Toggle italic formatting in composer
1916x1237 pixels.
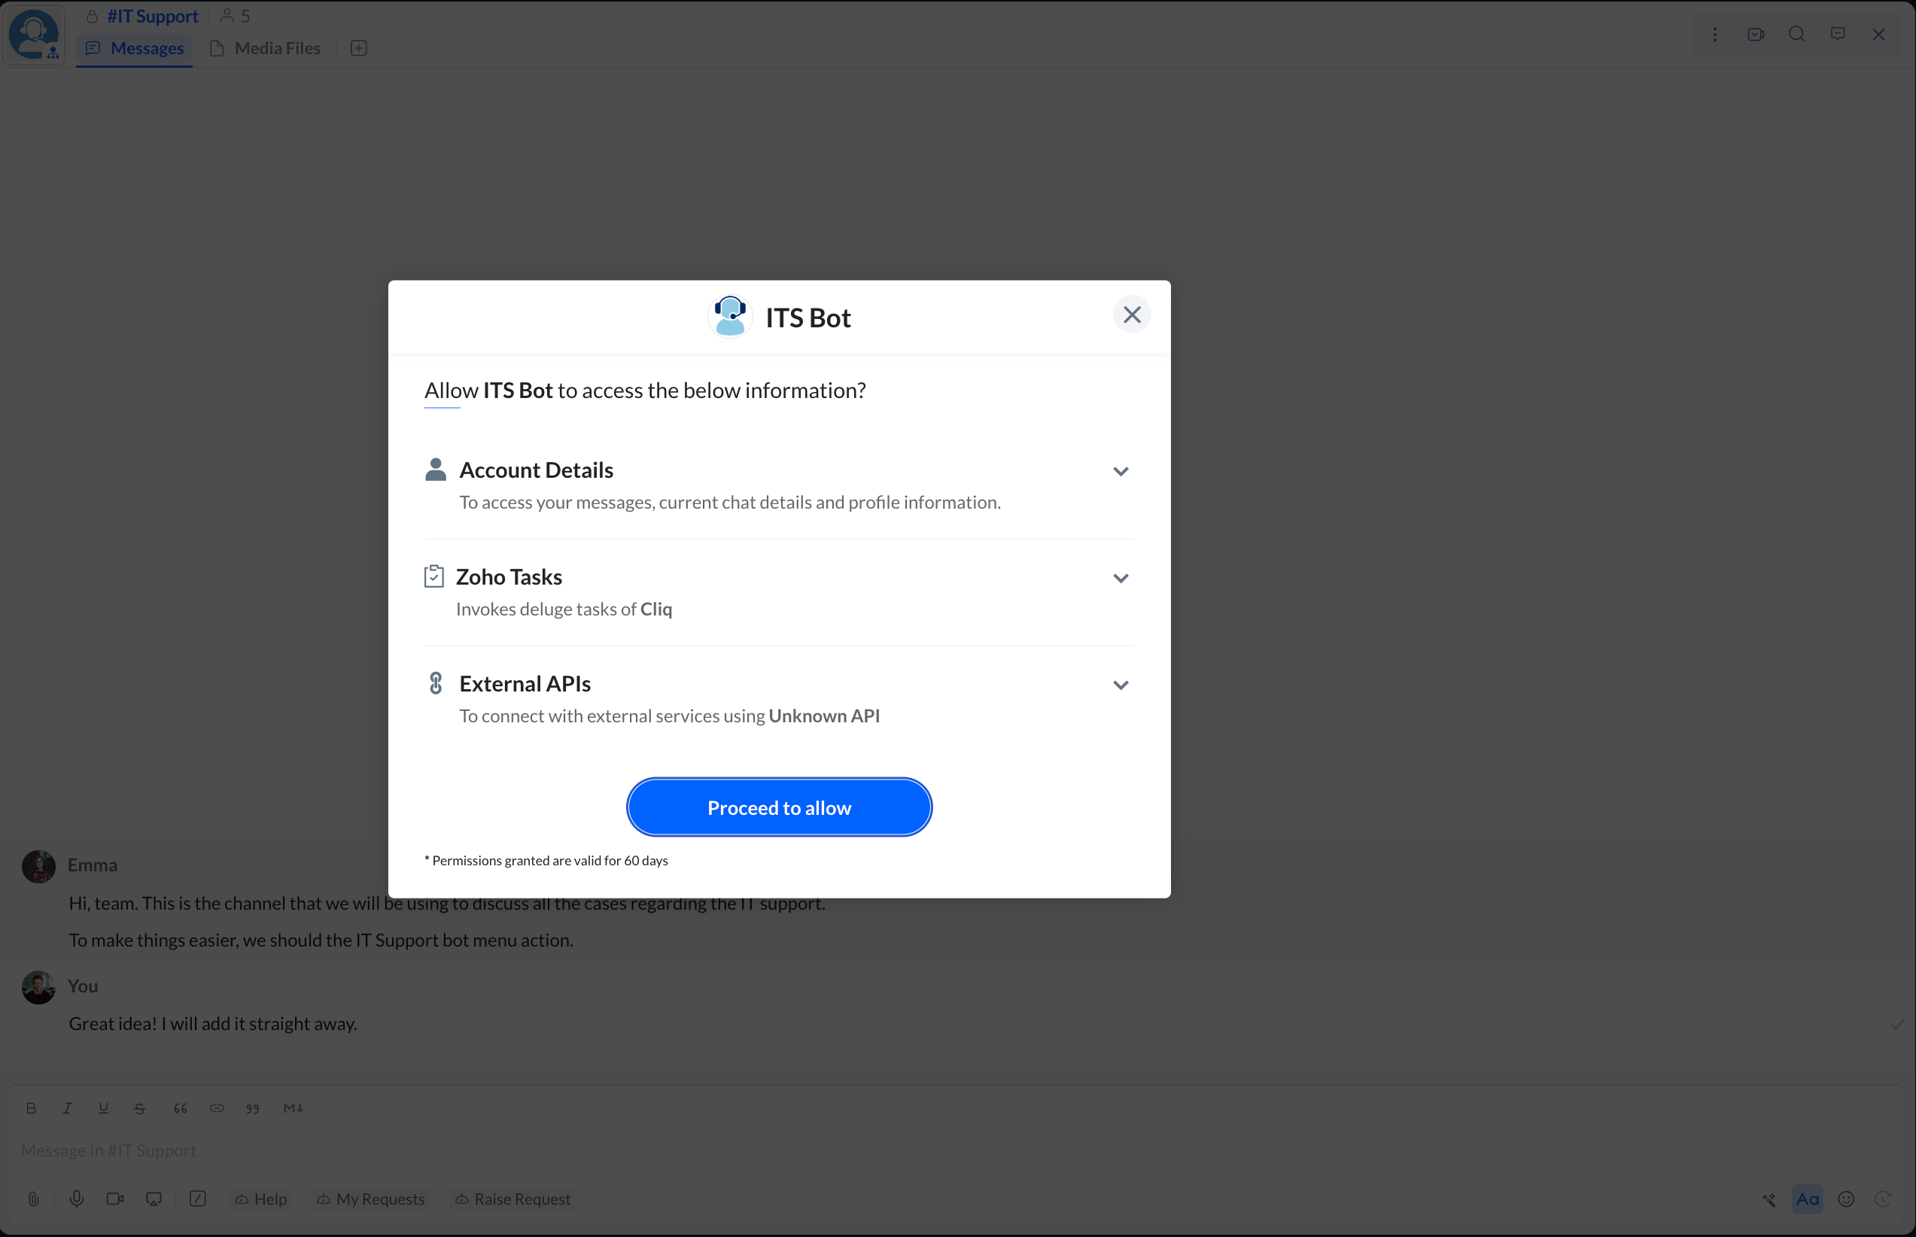(68, 1108)
